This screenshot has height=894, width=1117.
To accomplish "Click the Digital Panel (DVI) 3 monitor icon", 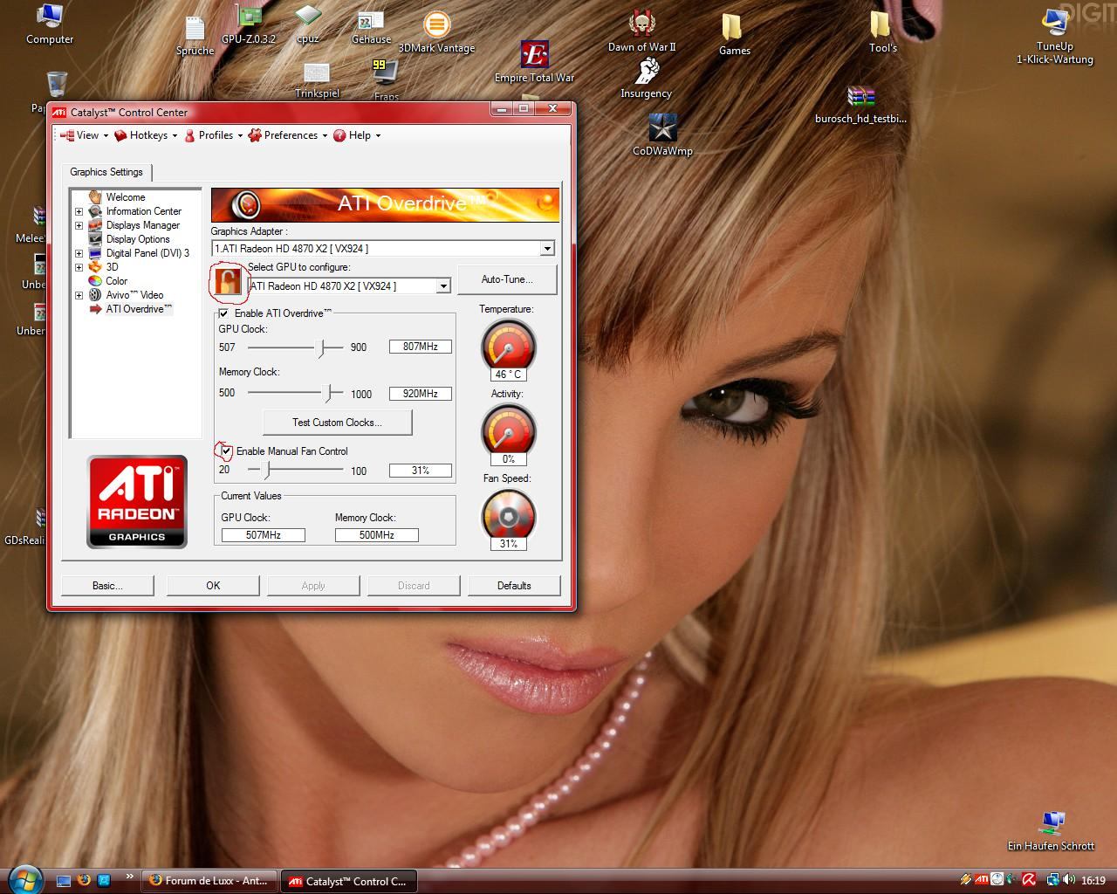I will tap(95, 253).
